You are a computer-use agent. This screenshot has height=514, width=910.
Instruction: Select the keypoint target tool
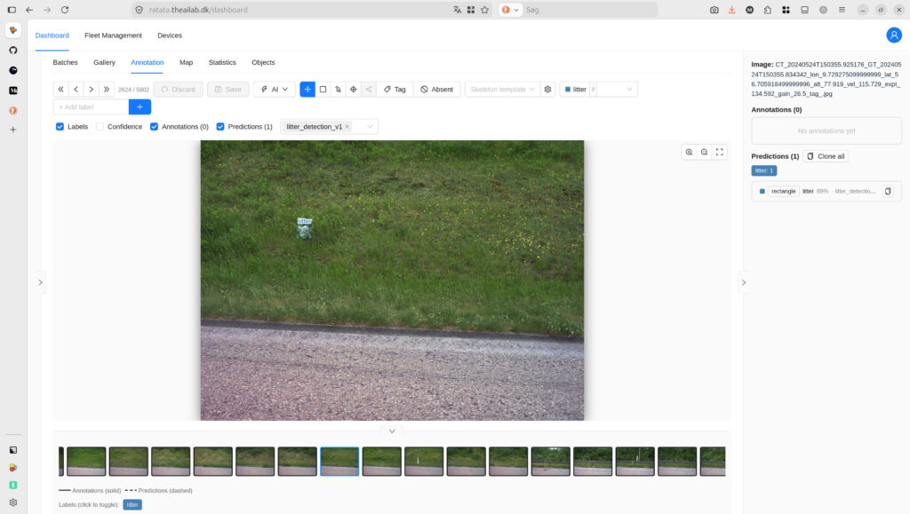353,90
